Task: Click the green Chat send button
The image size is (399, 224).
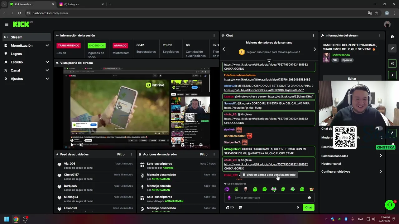Action: [x=308, y=208]
